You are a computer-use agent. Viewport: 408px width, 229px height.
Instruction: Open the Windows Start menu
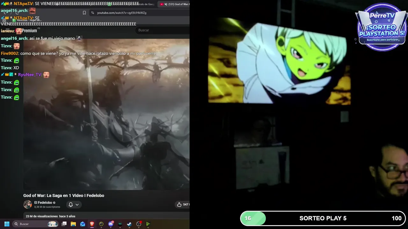pyautogui.click(x=7, y=224)
